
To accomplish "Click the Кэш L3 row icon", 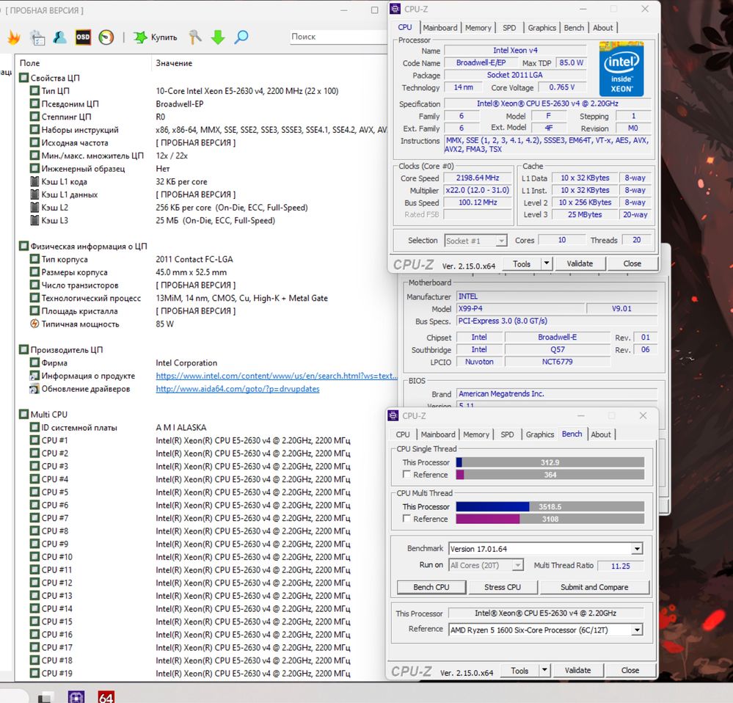I will click(x=34, y=220).
